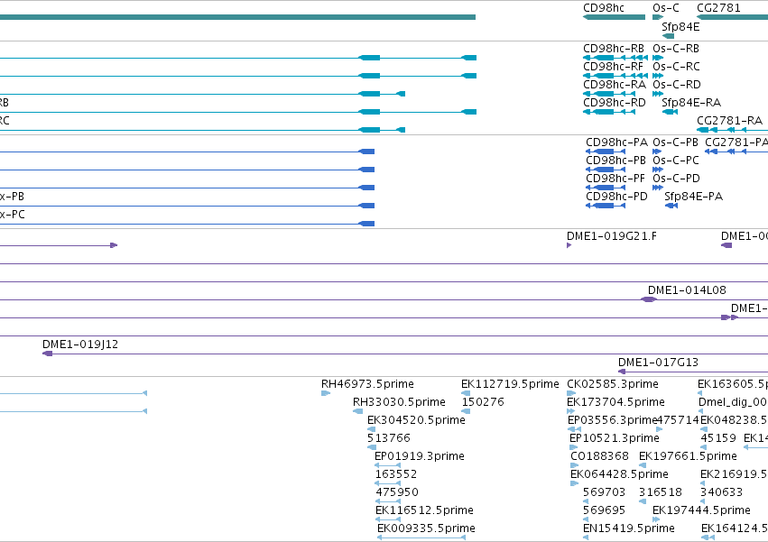The height and width of the screenshot is (542, 768).
Task: Select the Os-C-PD protein feature
Action: [677, 179]
